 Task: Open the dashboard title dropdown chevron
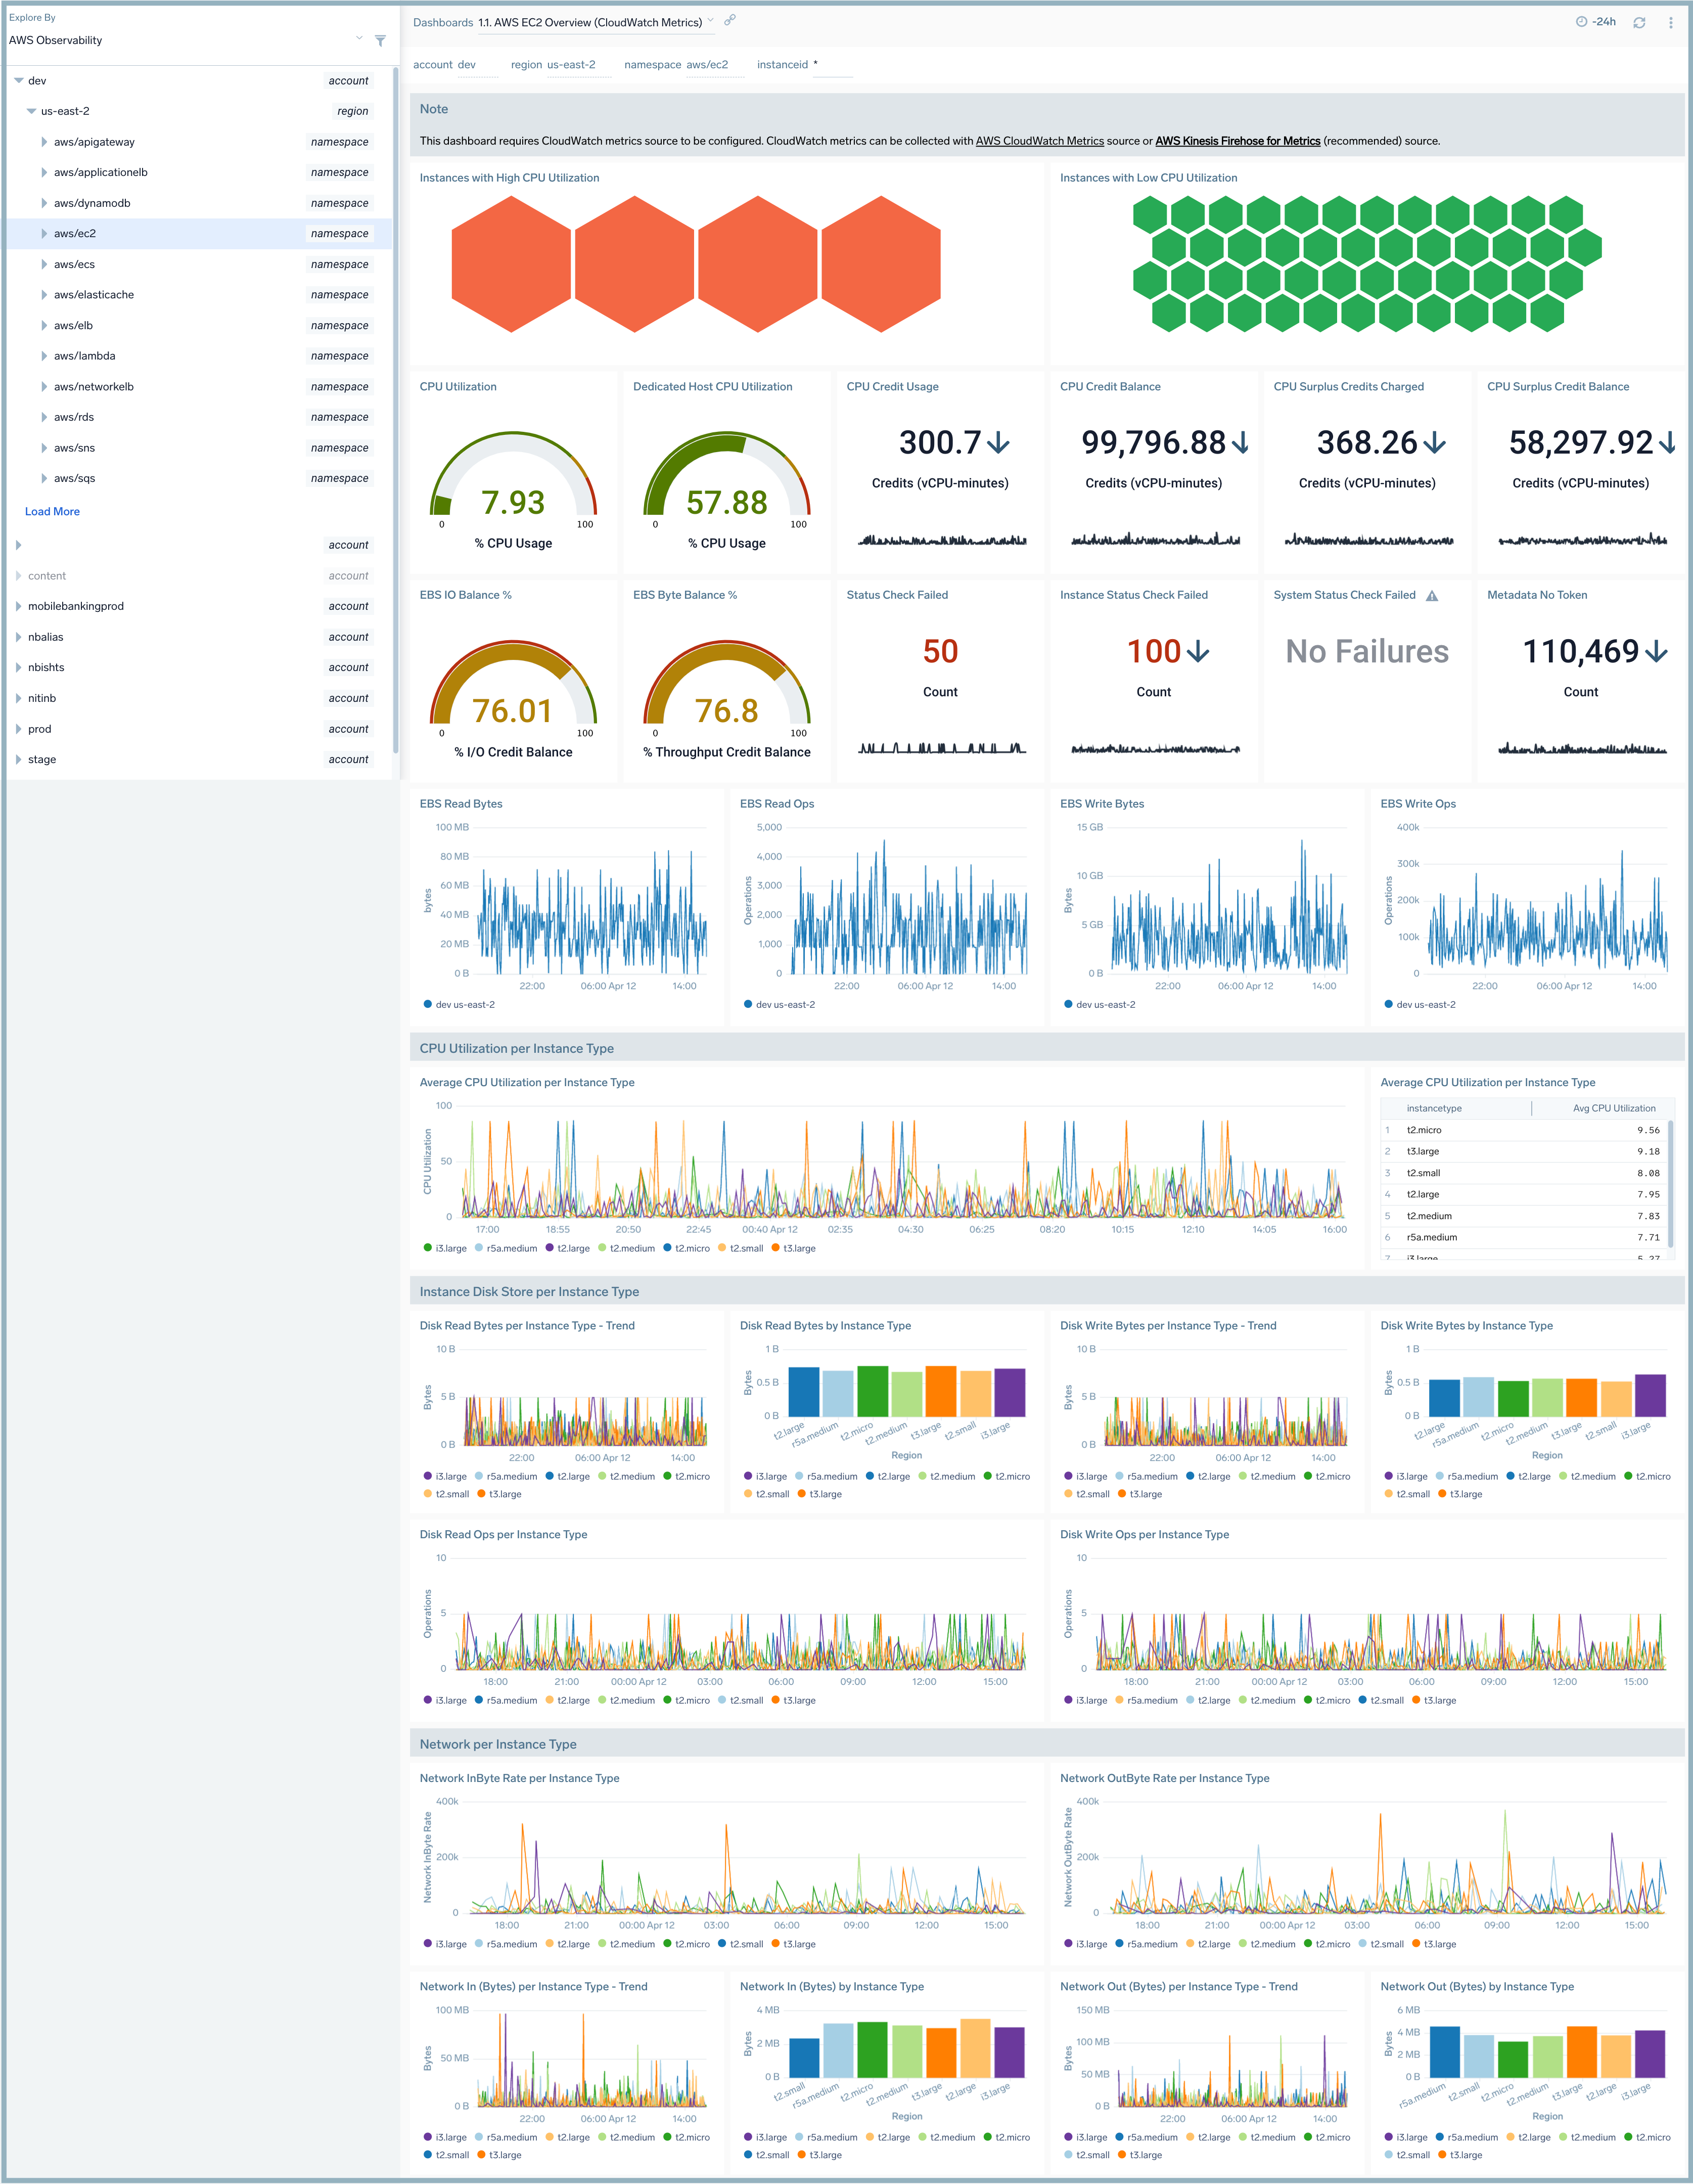click(710, 21)
